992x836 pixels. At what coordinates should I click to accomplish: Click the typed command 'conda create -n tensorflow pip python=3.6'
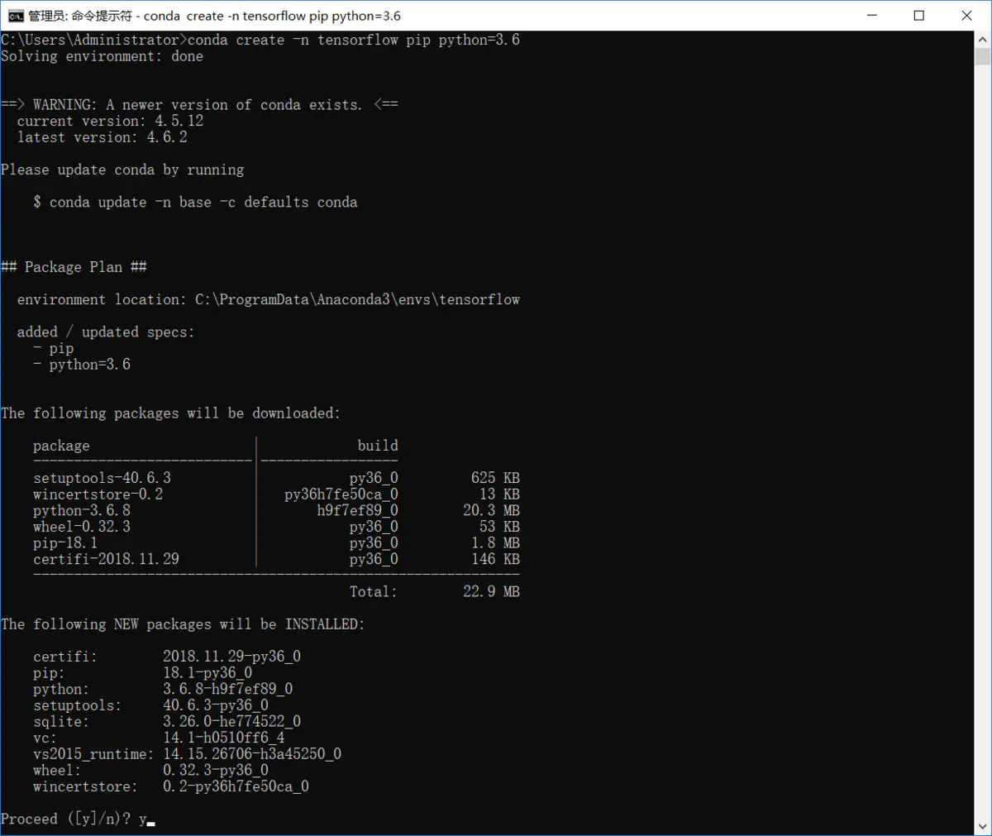click(x=354, y=40)
